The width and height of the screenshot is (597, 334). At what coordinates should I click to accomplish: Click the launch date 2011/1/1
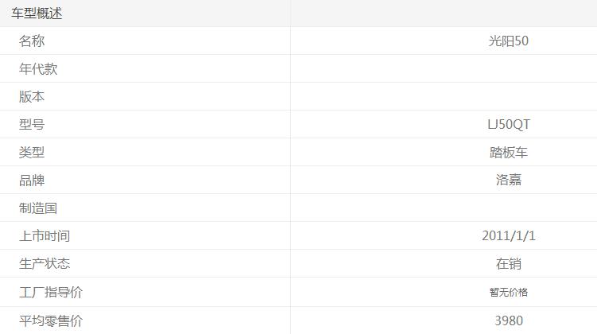(508, 236)
